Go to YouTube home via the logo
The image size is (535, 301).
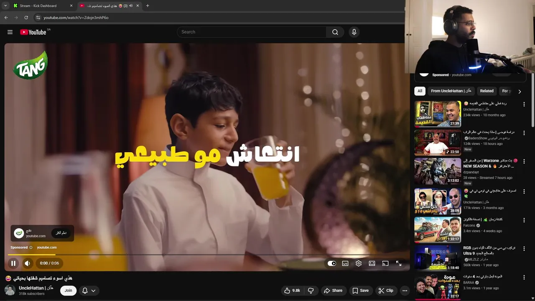pyautogui.click(x=33, y=32)
